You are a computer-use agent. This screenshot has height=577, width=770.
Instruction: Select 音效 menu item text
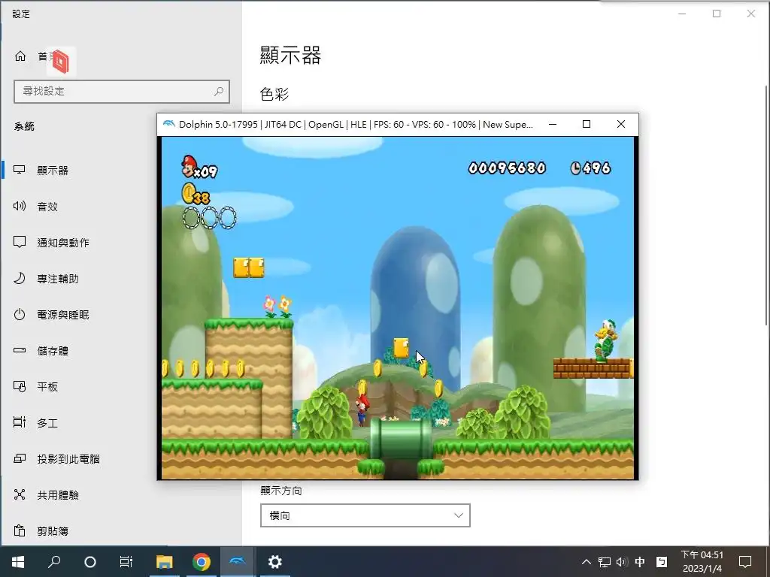tap(47, 207)
